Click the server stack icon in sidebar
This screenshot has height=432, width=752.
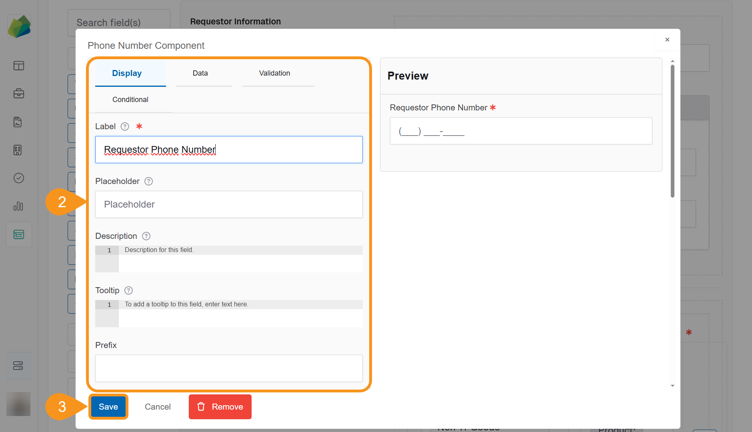click(18, 366)
